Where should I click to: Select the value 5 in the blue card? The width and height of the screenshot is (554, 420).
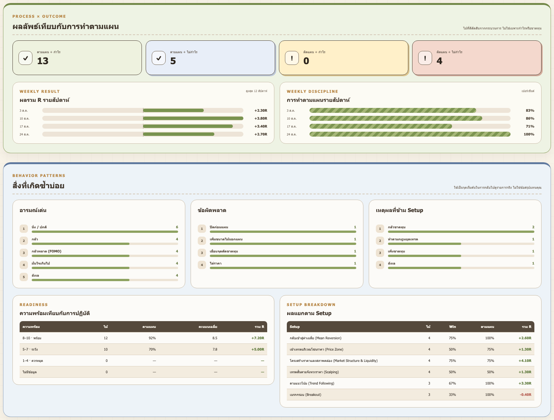click(173, 61)
